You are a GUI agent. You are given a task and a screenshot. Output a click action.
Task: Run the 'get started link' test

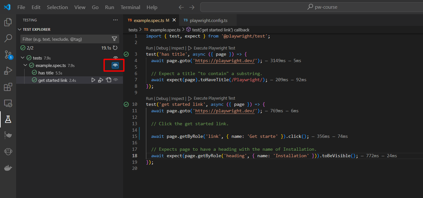(93, 80)
